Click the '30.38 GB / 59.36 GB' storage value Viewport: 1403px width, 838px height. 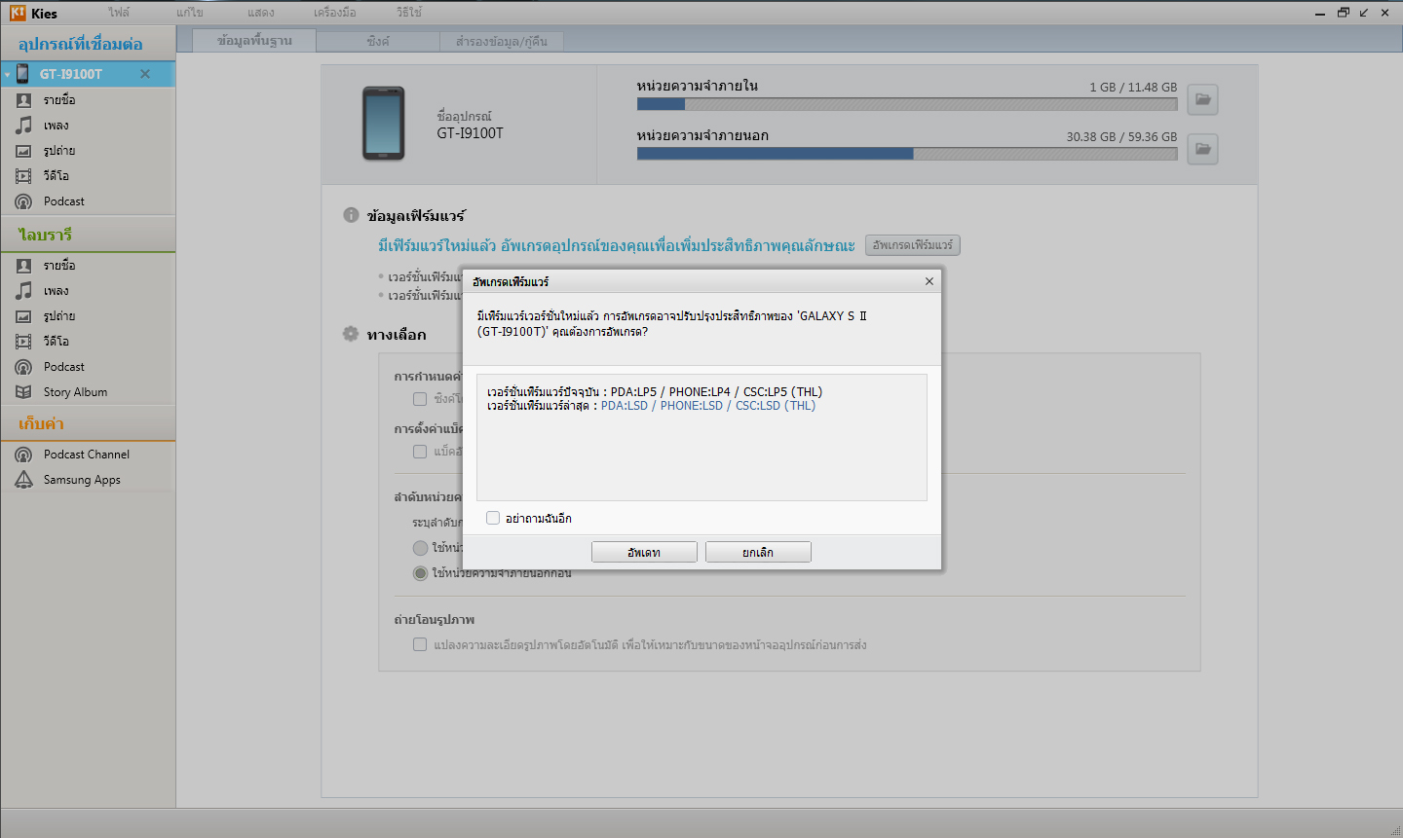point(1121,136)
